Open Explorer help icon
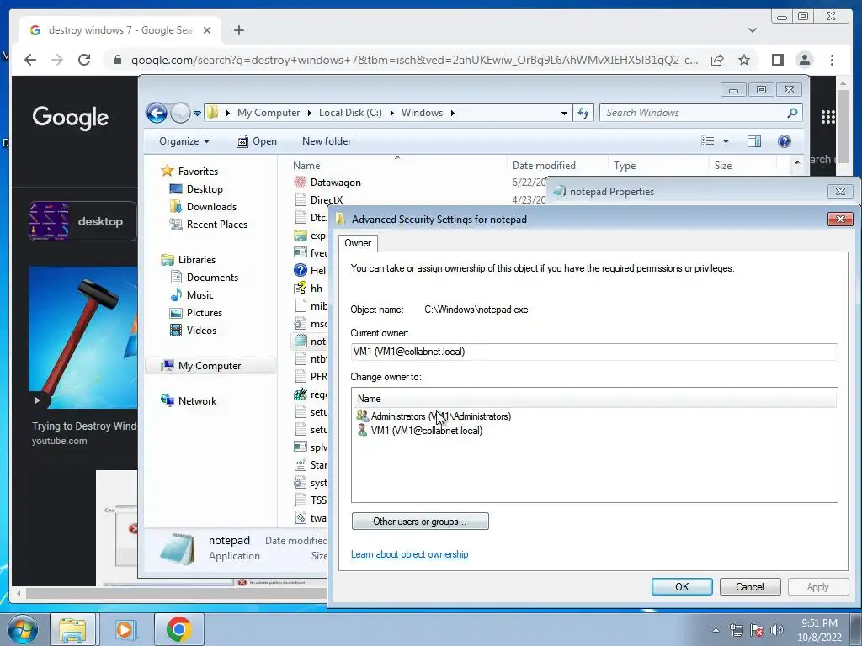 (785, 141)
